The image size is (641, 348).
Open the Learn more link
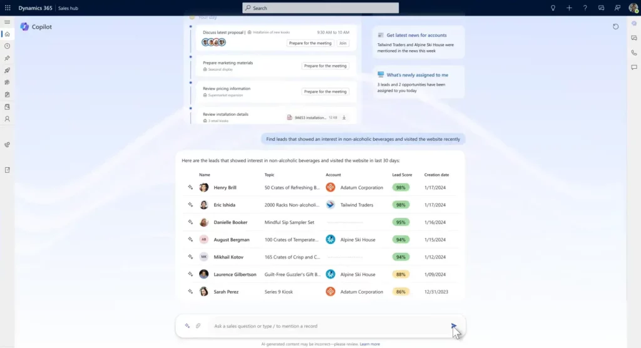369,344
